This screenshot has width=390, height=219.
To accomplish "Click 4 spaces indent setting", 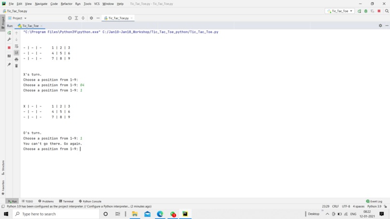I will (x=359, y=206).
